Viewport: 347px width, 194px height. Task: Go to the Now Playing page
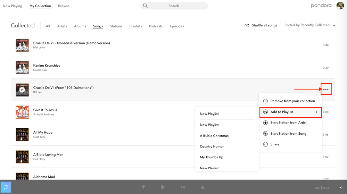[13, 6]
